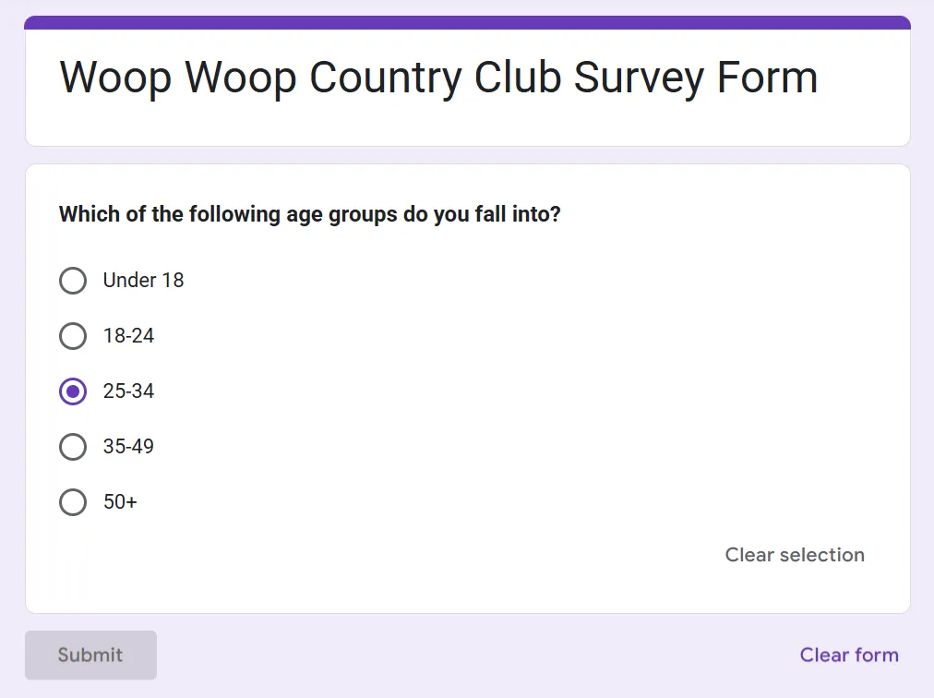This screenshot has width=934, height=698.
Task: Select the 50+ age group
Action: (73, 502)
